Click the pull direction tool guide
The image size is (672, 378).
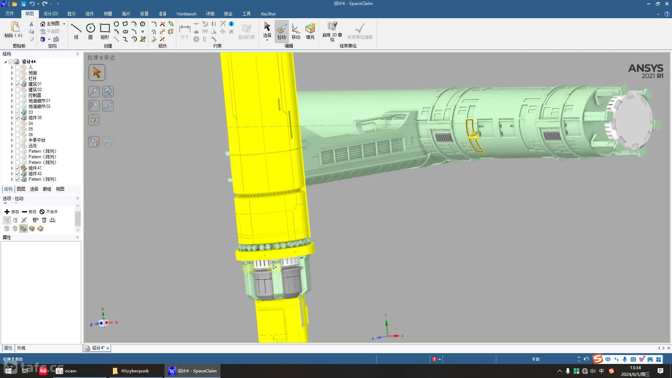point(94,92)
